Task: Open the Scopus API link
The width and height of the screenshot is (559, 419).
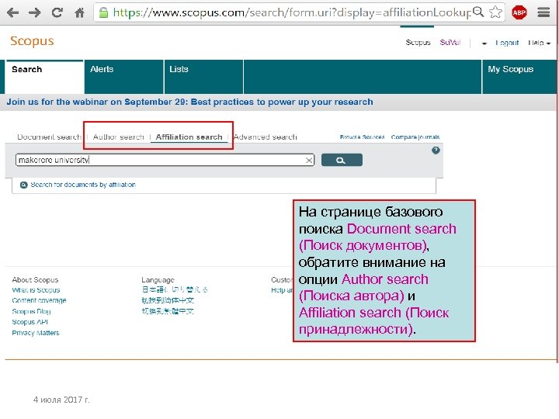Action: coord(30,322)
